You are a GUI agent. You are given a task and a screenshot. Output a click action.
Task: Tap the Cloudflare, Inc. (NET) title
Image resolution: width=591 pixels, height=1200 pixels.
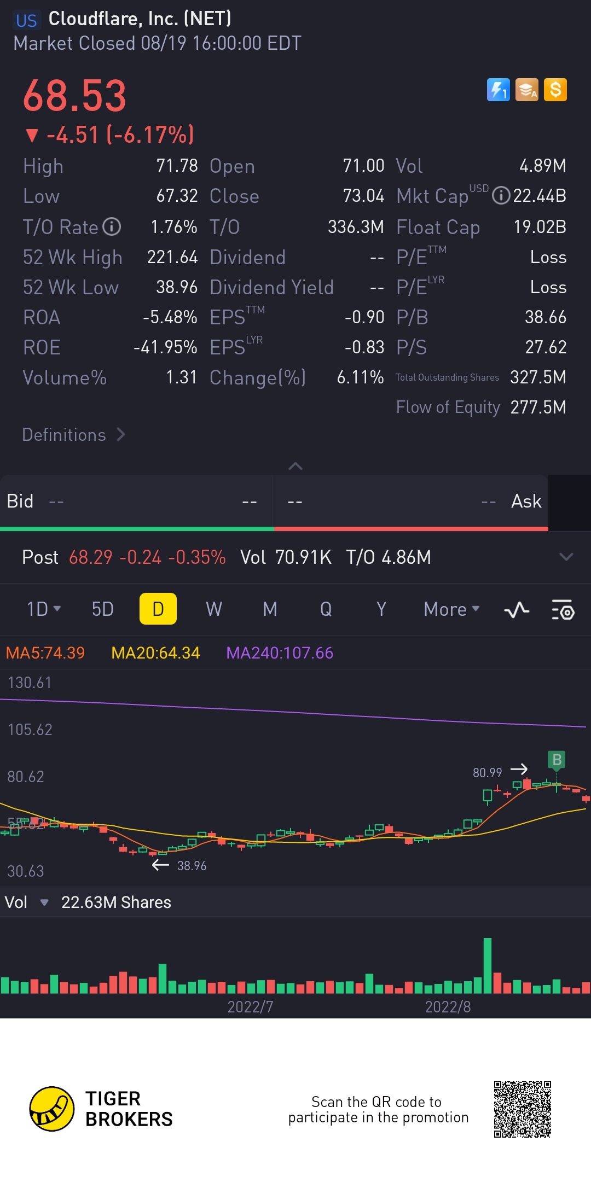[140, 19]
